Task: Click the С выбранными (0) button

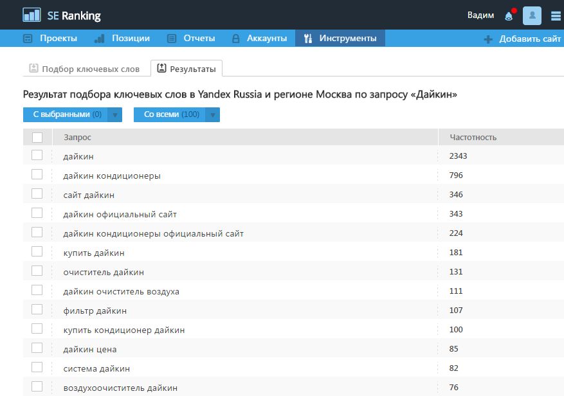Action: (65, 114)
